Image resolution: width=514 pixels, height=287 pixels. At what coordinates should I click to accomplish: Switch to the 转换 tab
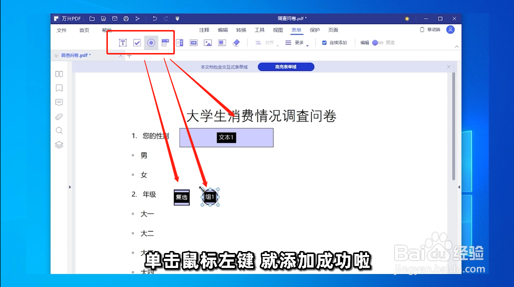point(241,30)
